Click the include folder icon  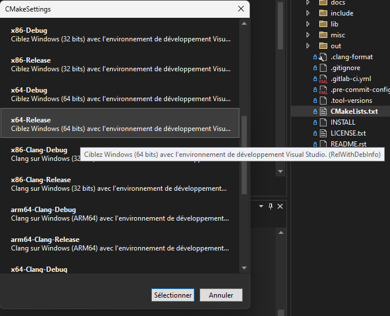click(323, 13)
